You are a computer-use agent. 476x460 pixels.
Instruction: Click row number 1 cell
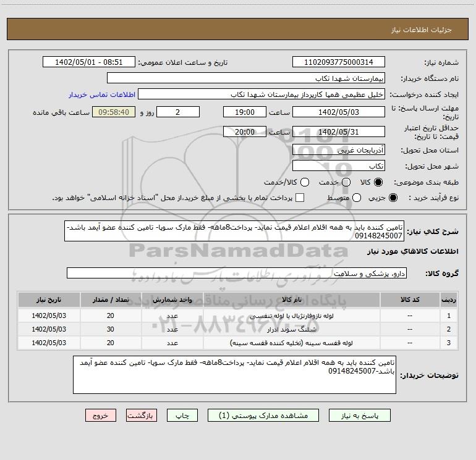pyautogui.click(x=449, y=316)
